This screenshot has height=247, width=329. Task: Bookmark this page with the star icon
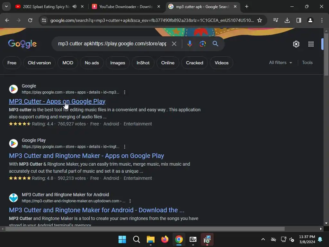point(260,20)
